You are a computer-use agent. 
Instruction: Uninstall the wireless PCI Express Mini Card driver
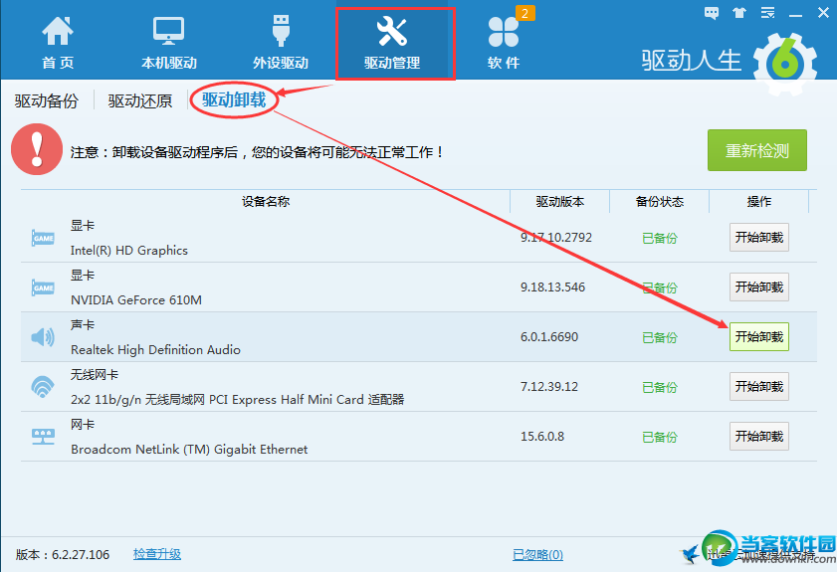pyautogui.click(x=759, y=386)
